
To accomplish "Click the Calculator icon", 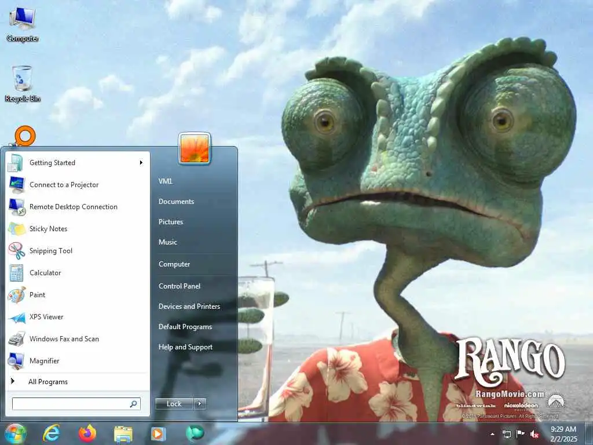I will (16, 273).
